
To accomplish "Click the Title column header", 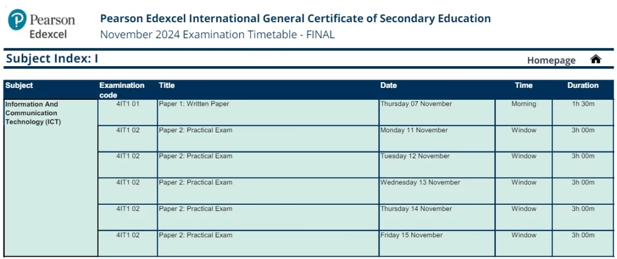I will pyautogui.click(x=166, y=85).
